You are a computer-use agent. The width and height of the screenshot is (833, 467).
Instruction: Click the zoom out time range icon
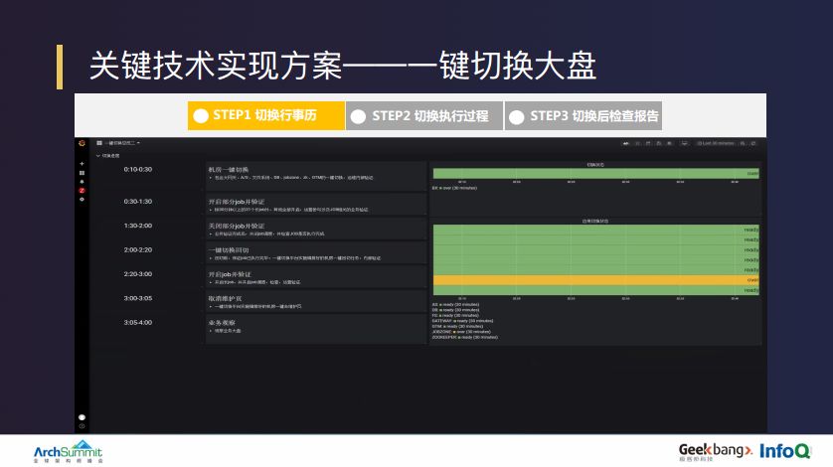coord(743,143)
